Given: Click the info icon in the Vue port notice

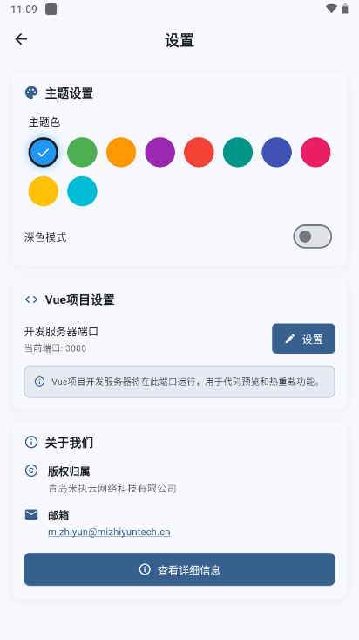Looking at the screenshot, I should [x=39, y=382].
